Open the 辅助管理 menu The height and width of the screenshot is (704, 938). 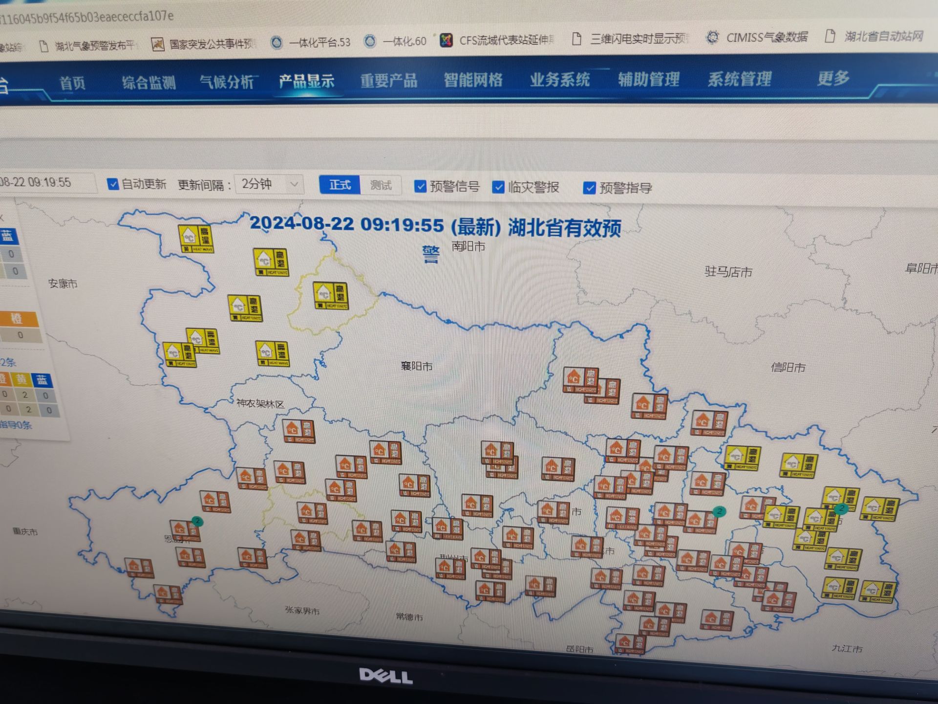coord(649,78)
